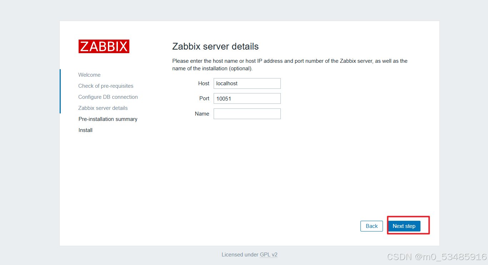Click the step progress indicator bar
Viewport: 488px width, 265px height.
[60, 91]
